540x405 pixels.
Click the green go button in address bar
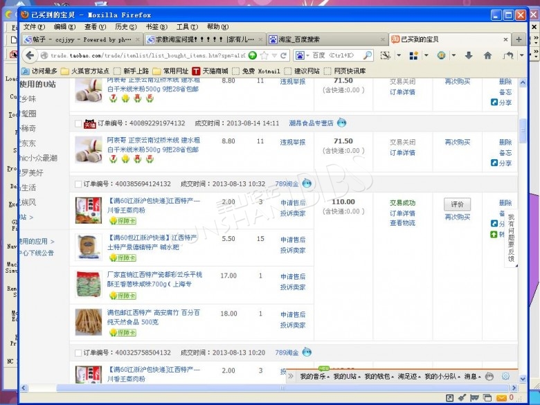(x=253, y=55)
